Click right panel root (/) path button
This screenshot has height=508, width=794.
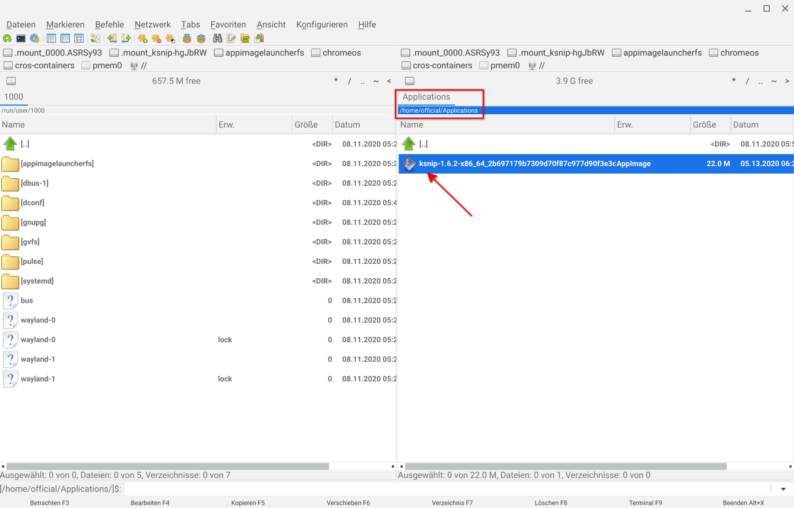tap(747, 81)
